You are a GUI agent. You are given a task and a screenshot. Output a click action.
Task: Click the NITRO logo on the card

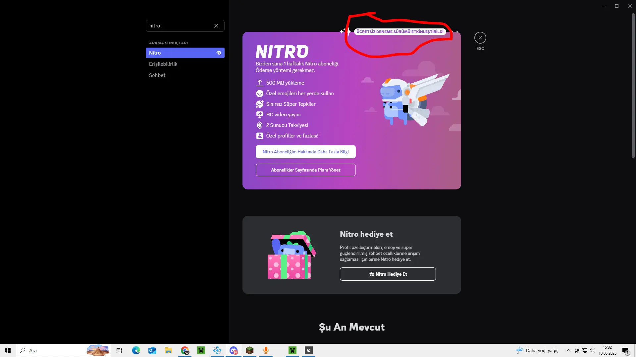pos(282,52)
